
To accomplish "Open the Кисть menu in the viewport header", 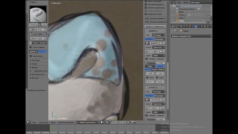I will (x=53, y=122).
